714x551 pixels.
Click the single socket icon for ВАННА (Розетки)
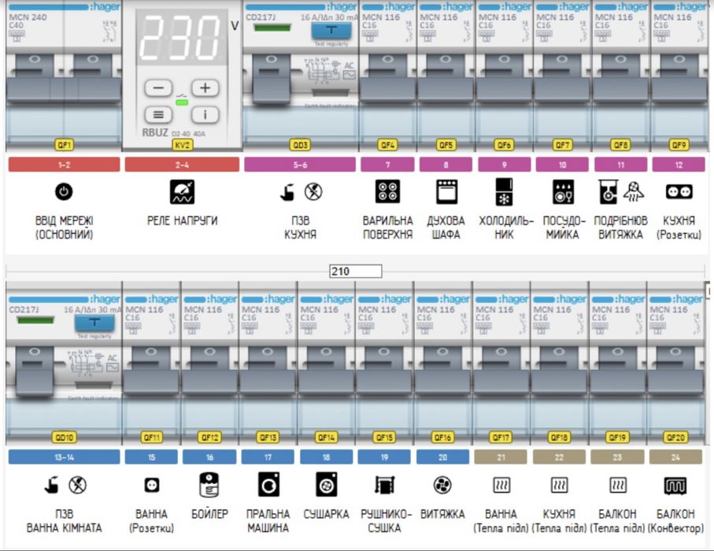[152, 485]
